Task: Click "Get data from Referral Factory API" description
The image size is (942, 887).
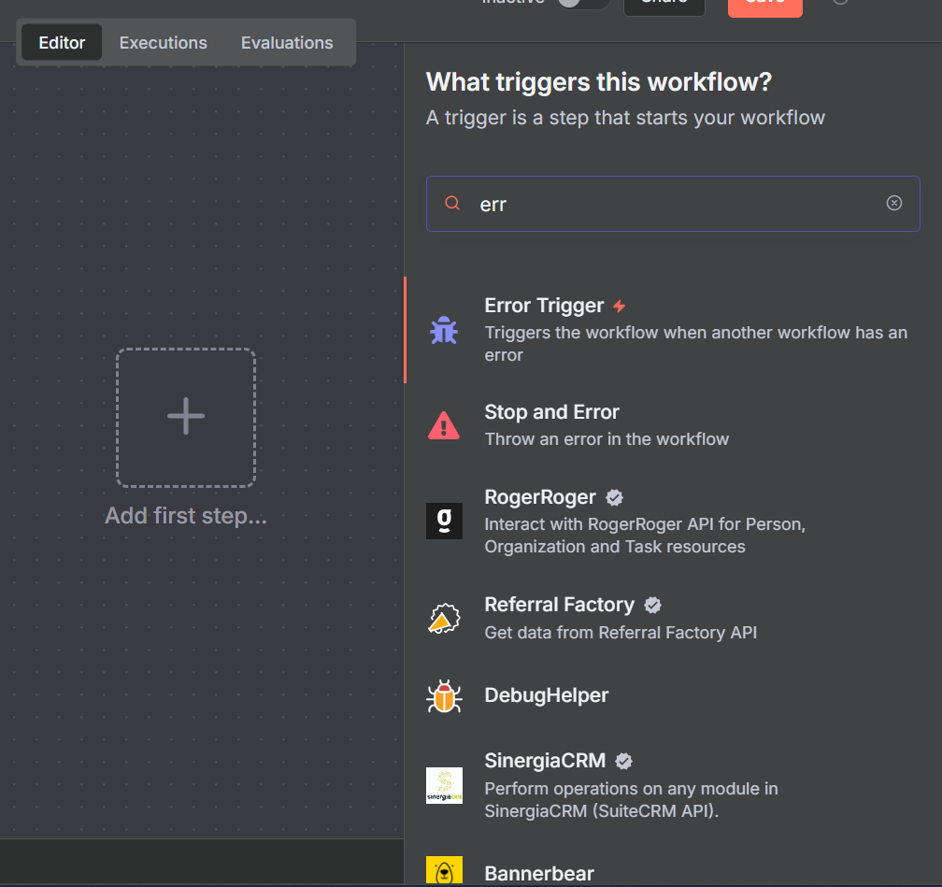Action: (x=621, y=633)
